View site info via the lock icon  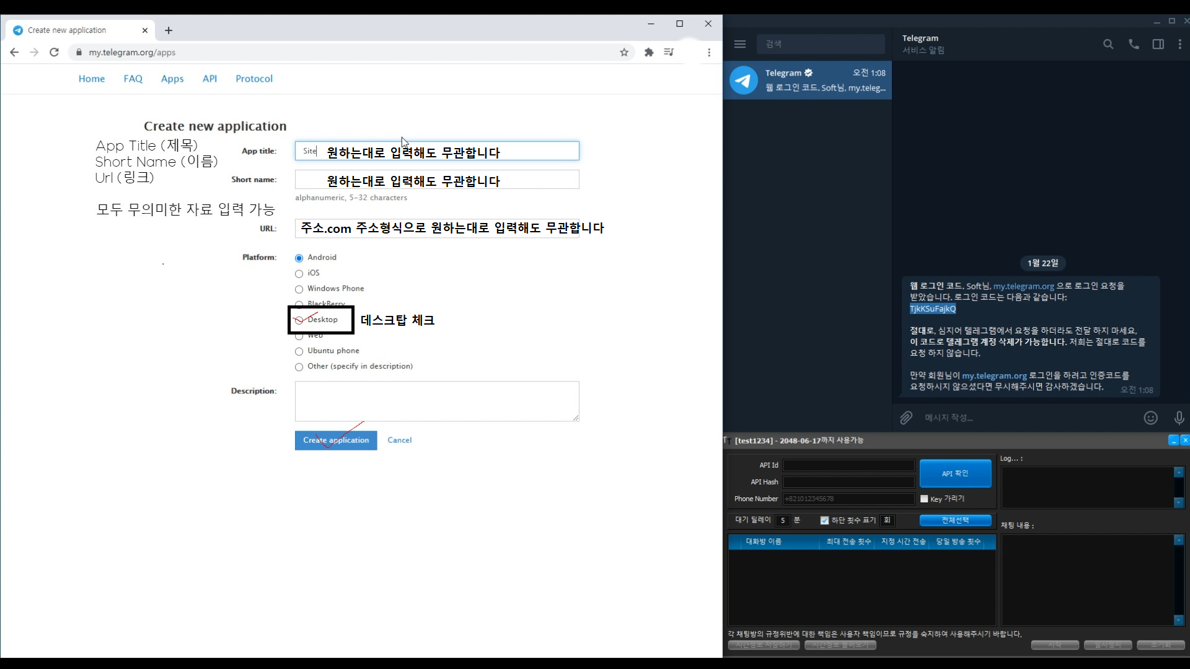coord(79,52)
